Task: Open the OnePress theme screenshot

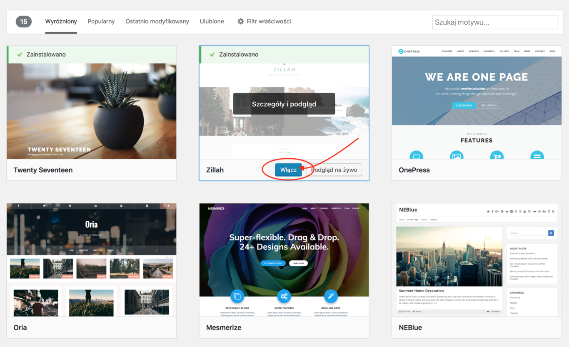Action: point(477,102)
